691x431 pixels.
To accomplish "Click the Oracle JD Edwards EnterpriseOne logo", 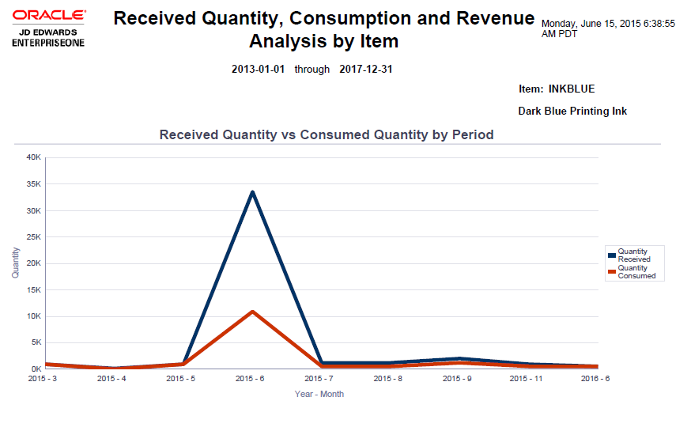I will [48, 28].
